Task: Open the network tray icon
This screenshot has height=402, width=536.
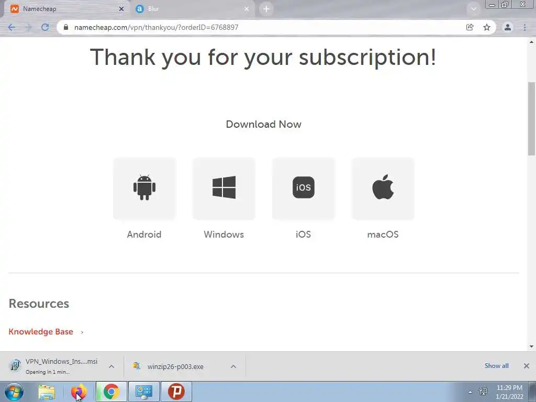Action: click(x=483, y=392)
